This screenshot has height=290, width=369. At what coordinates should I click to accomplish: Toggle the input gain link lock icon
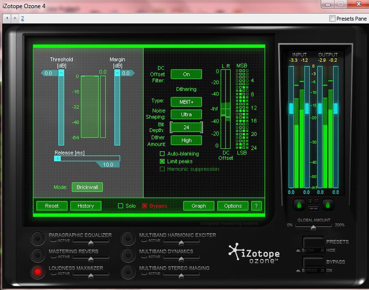click(299, 205)
